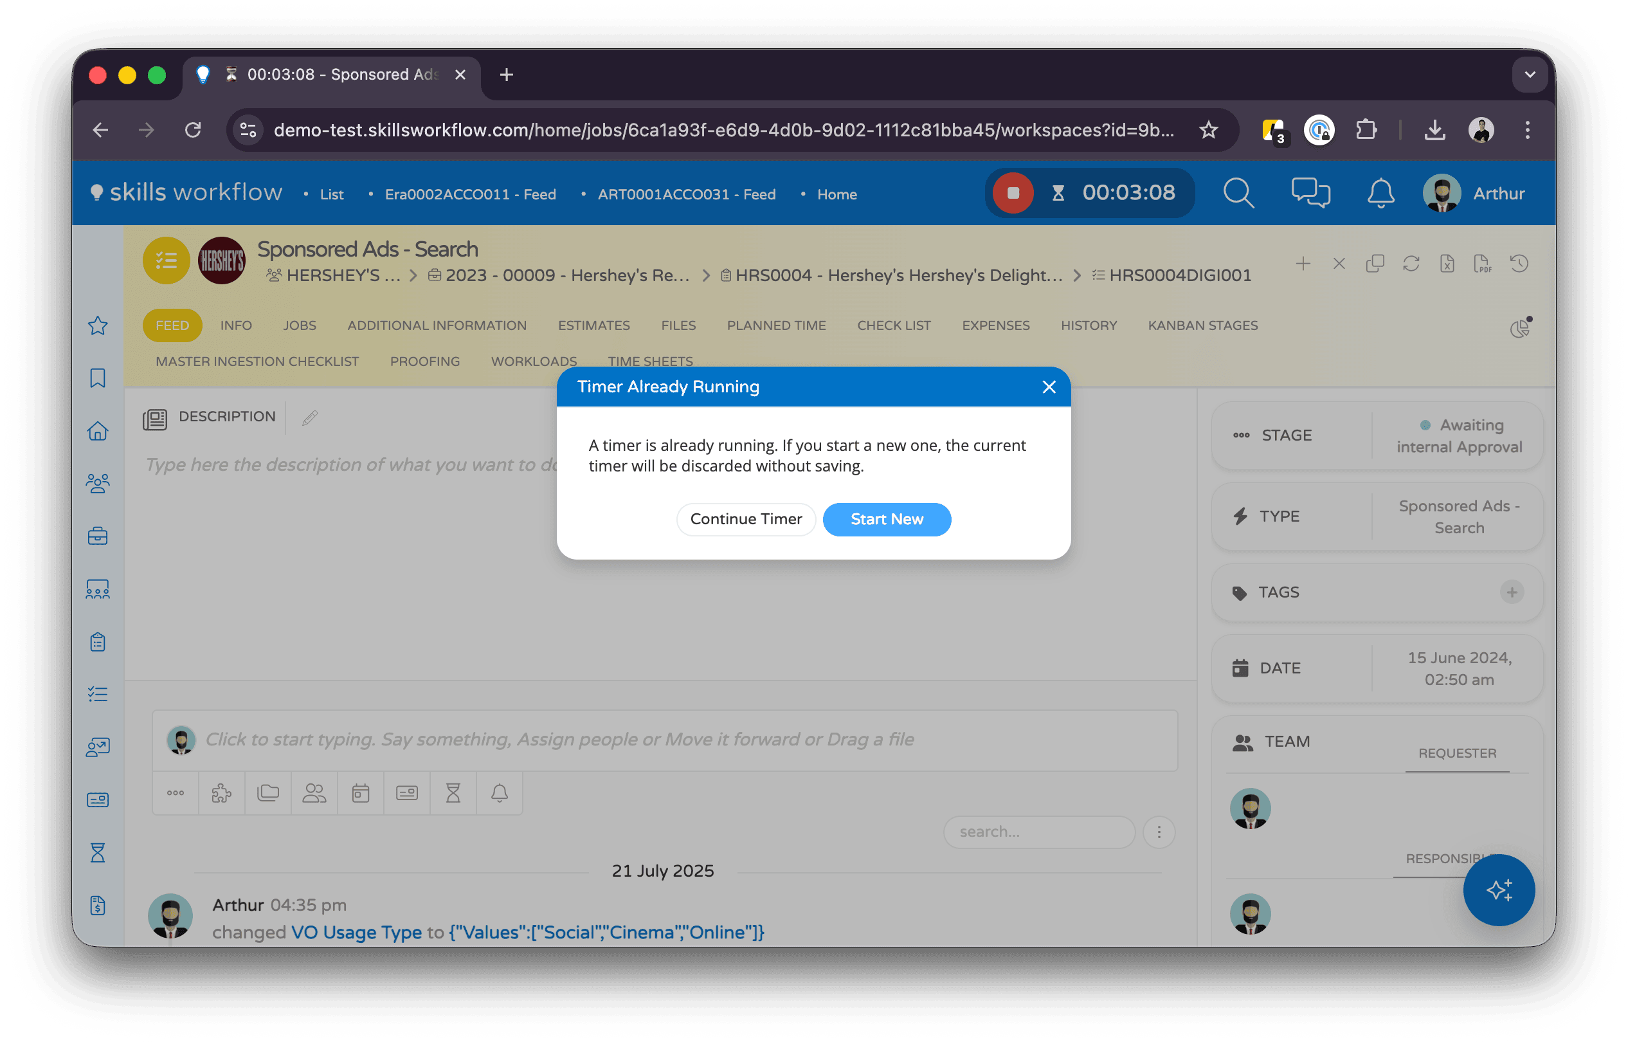Viewport: 1628px width, 1042px height.
Task: Open the global search magnifier icon
Action: point(1238,194)
